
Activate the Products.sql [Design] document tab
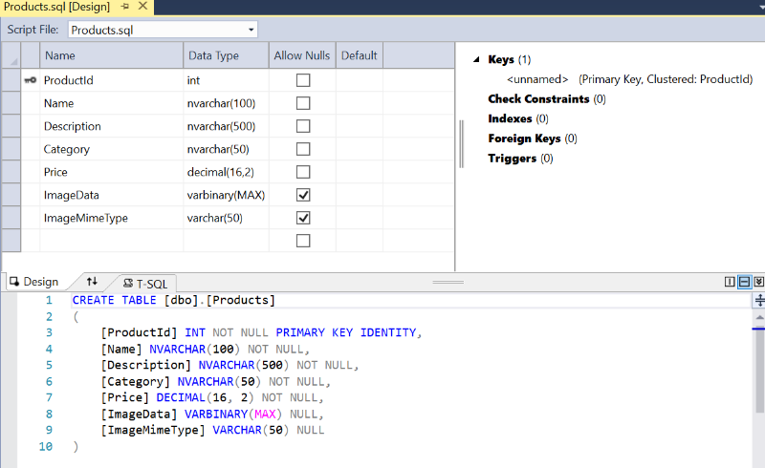[56, 7]
